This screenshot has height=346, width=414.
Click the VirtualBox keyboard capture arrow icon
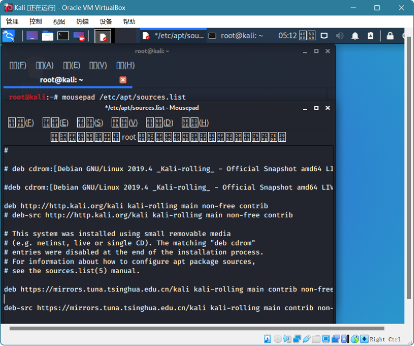tap(364, 339)
